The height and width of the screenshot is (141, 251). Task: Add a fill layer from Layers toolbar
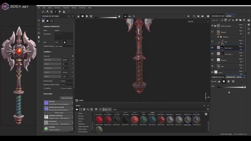(x=233, y=20)
